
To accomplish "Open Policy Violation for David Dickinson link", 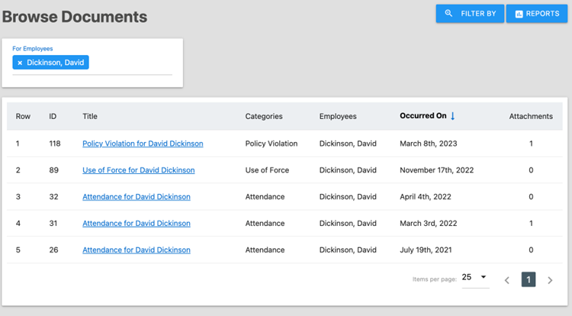I will (x=143, y=143).
